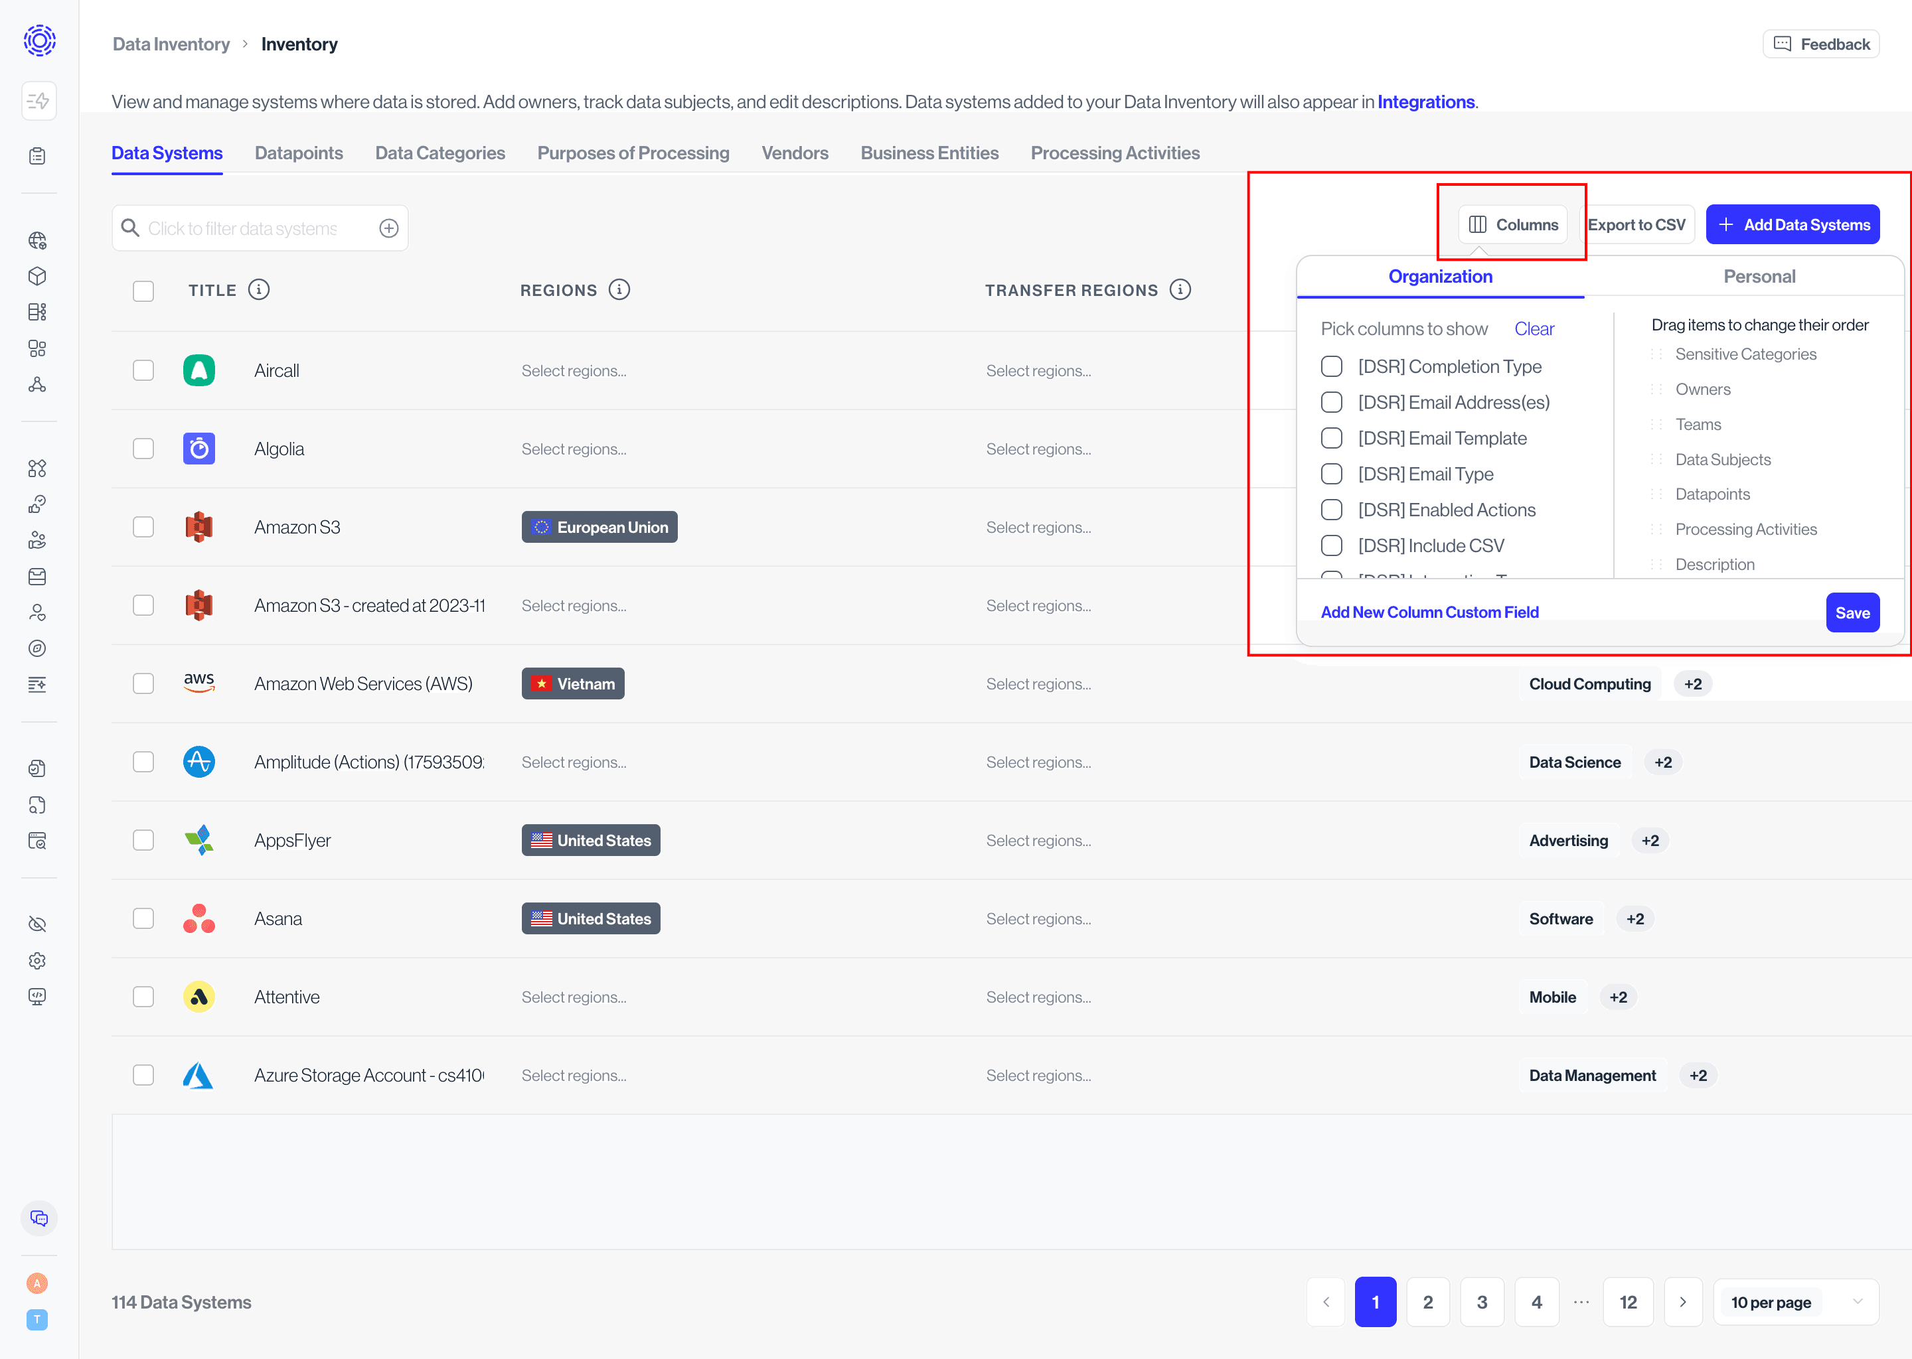This screenshot has width=1912, height=1359.
Task: Open the hand holding shapes sidebar icon
Action: pos(38,541)
